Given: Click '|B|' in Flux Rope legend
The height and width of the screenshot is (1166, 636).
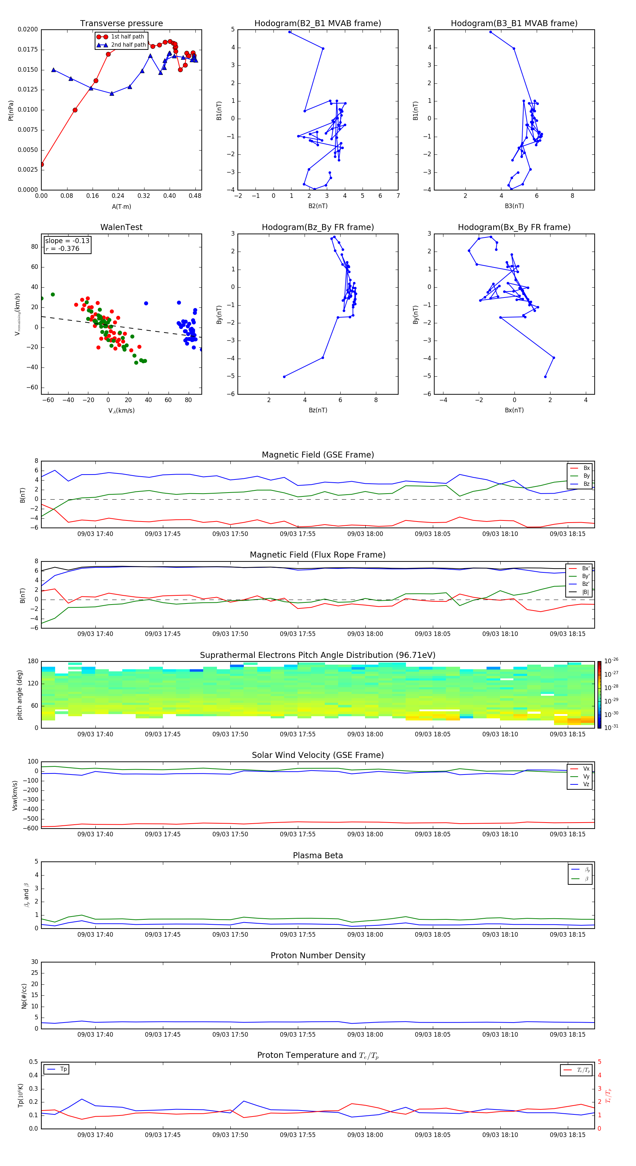Looking at the screenshot, I should click(x=580, y=593).
